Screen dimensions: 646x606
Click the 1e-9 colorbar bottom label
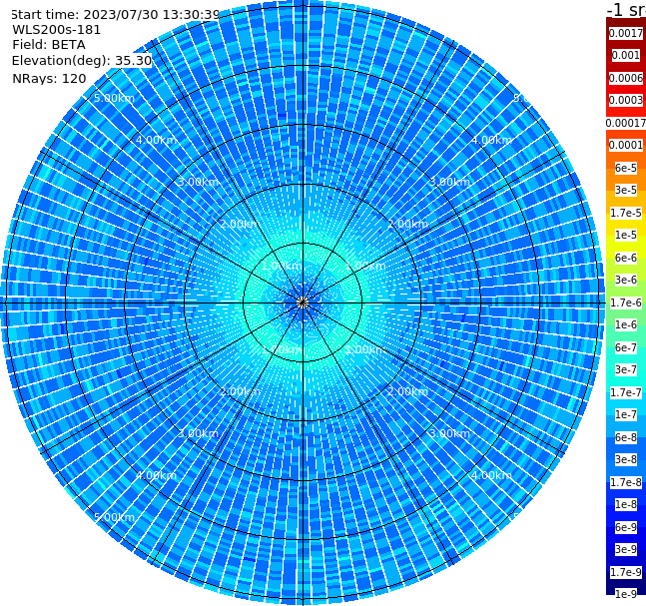tap(626, 594)
